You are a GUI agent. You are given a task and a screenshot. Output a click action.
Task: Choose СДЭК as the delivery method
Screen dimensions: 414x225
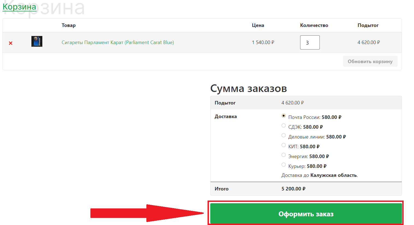tap(283, 126)
